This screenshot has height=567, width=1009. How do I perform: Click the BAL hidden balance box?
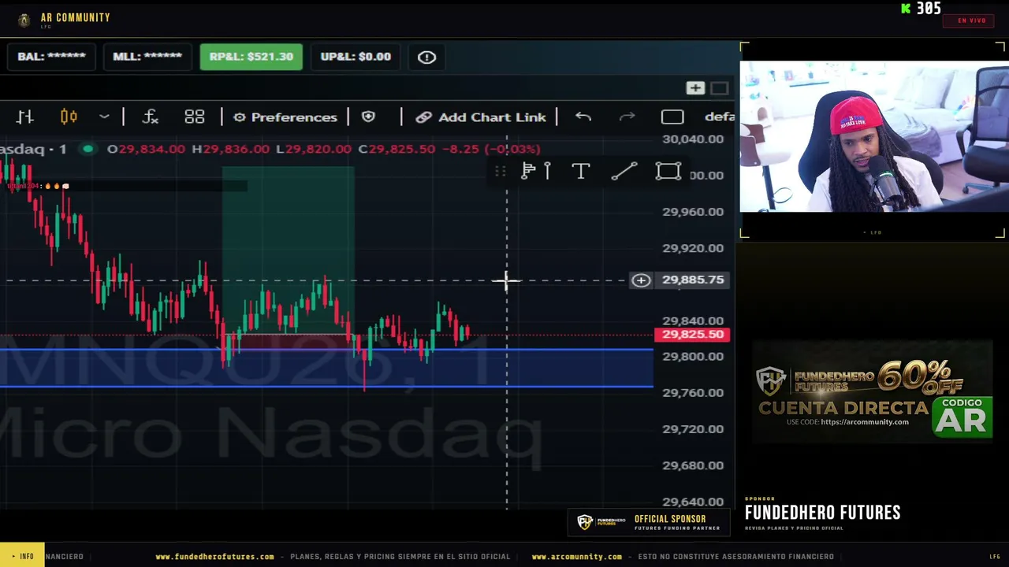pyautogui.click(x=51, y=57)
